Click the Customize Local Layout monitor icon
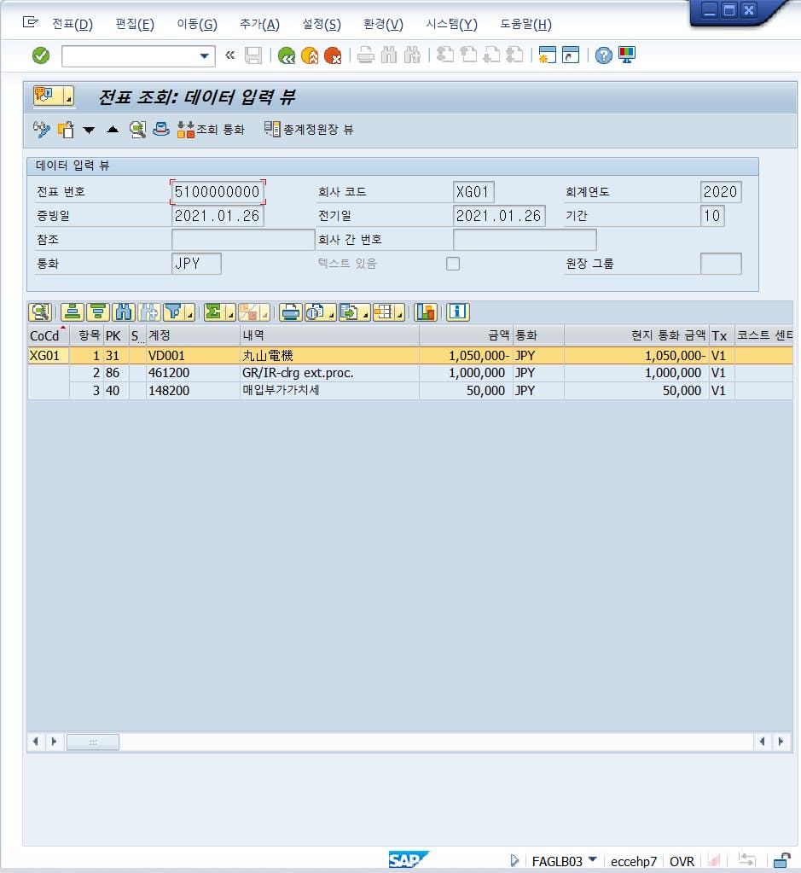The width and height of the screenshot is (801, 873). pyautogui.click(x=627, y=55)
